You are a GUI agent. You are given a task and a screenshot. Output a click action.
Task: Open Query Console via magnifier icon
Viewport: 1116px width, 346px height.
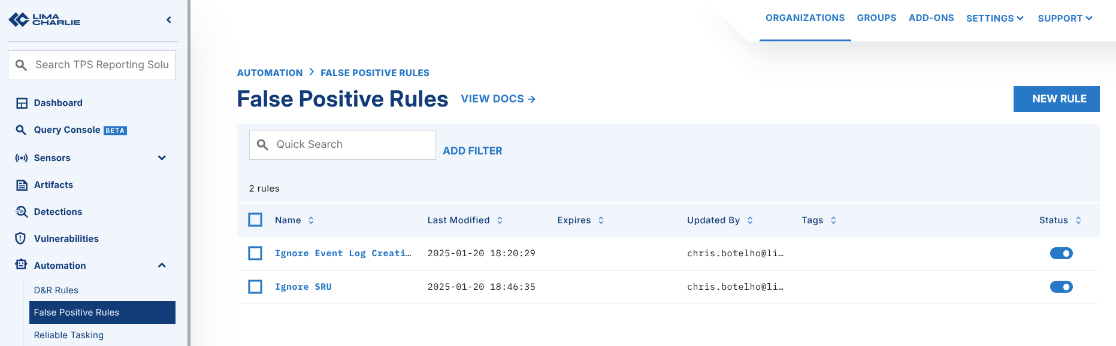[21, 130]
